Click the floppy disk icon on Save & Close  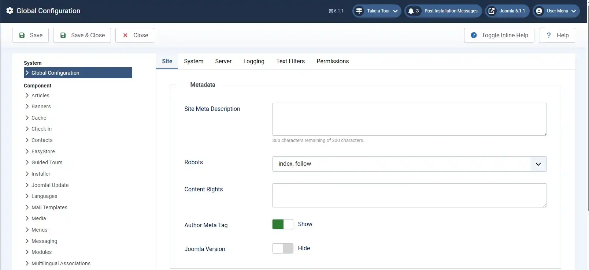pos(63,35)
